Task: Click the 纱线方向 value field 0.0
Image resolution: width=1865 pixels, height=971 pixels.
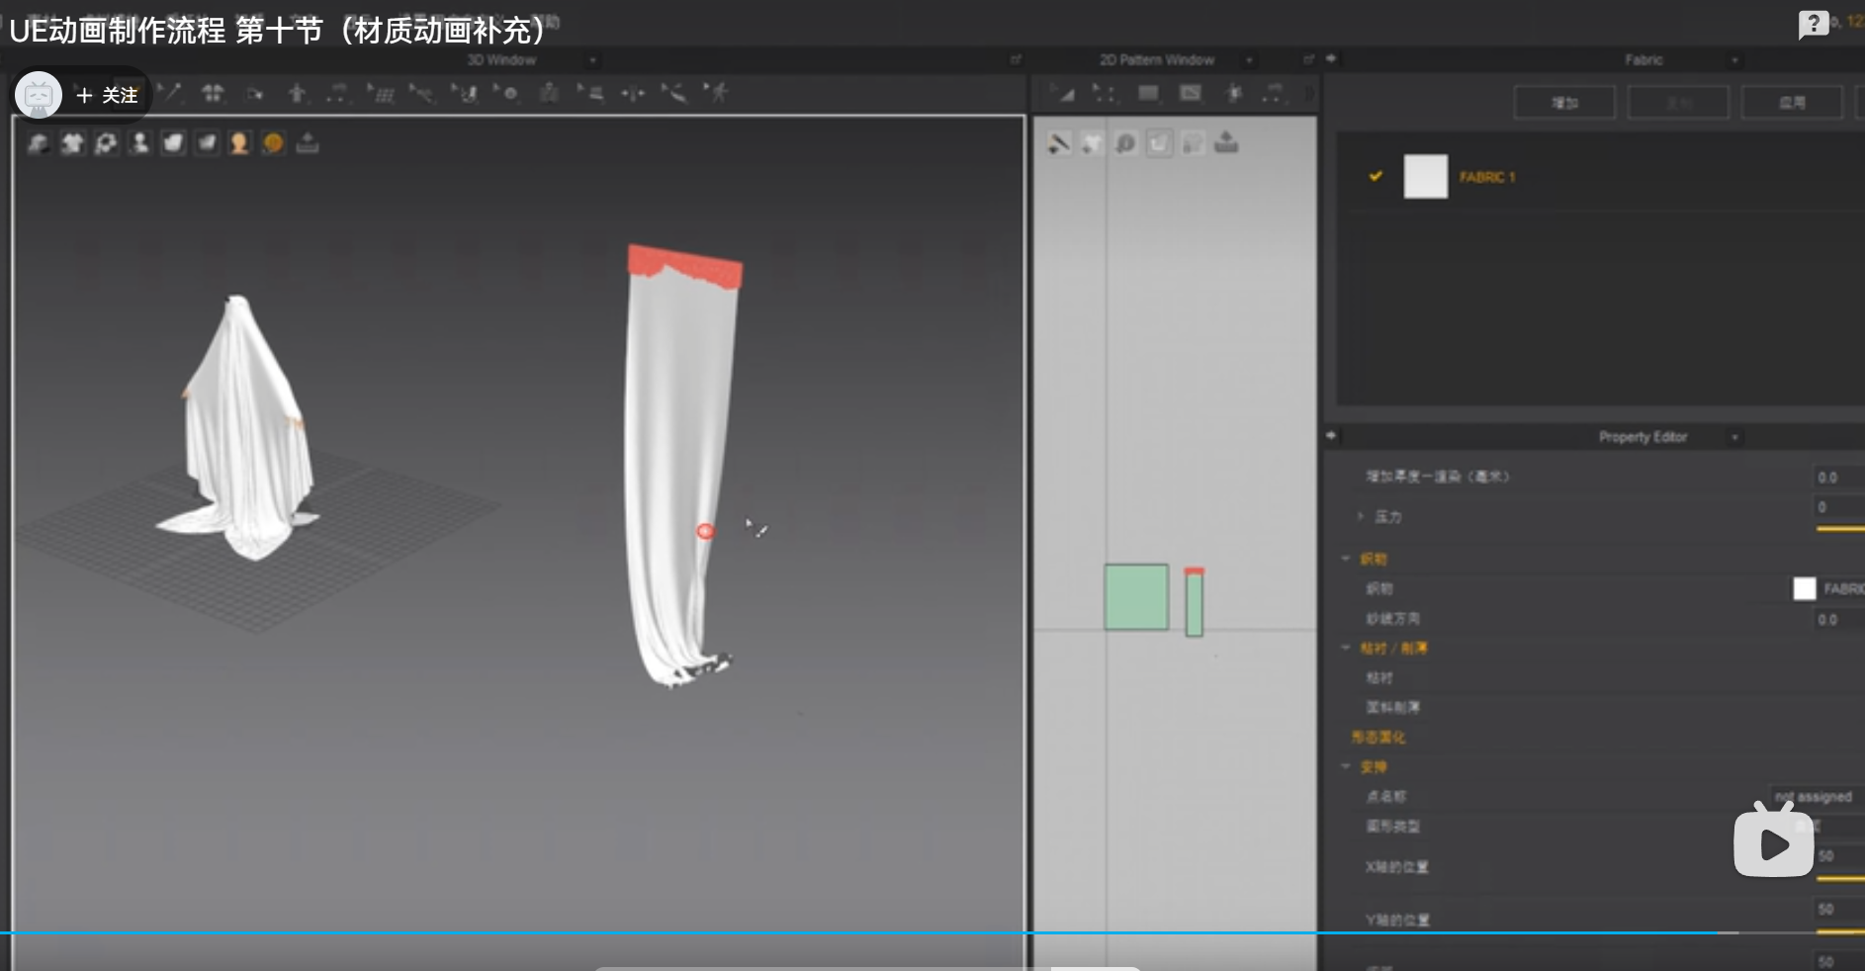Action: (x=1839, y=620)
